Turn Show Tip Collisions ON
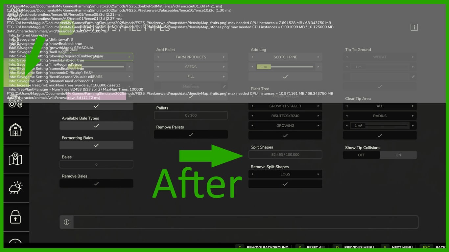This screenshot has height=252, width=449. (x=398, y=155)
